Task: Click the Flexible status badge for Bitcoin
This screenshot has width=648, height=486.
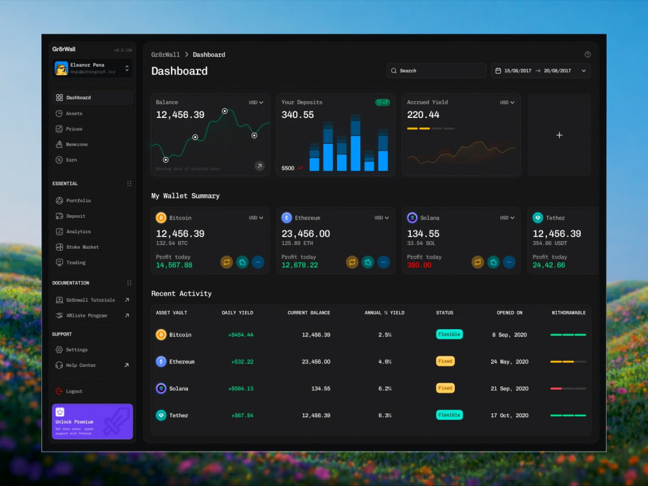Action: pos(449,334)
